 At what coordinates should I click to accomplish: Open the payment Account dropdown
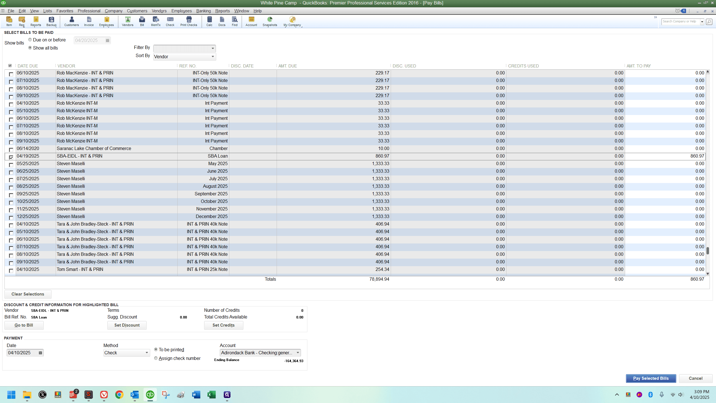(x=260, y=353)
